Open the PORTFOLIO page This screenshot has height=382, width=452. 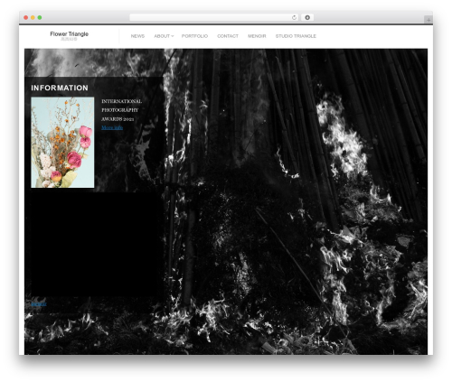194,36
